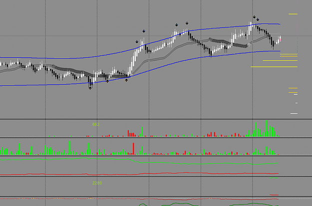Click the second down-arrow signal above the breakout candles

pos(144,31)
